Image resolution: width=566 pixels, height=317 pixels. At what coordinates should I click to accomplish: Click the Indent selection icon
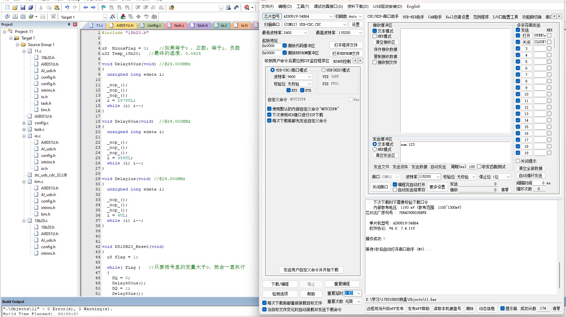click(x=138, y=8)
